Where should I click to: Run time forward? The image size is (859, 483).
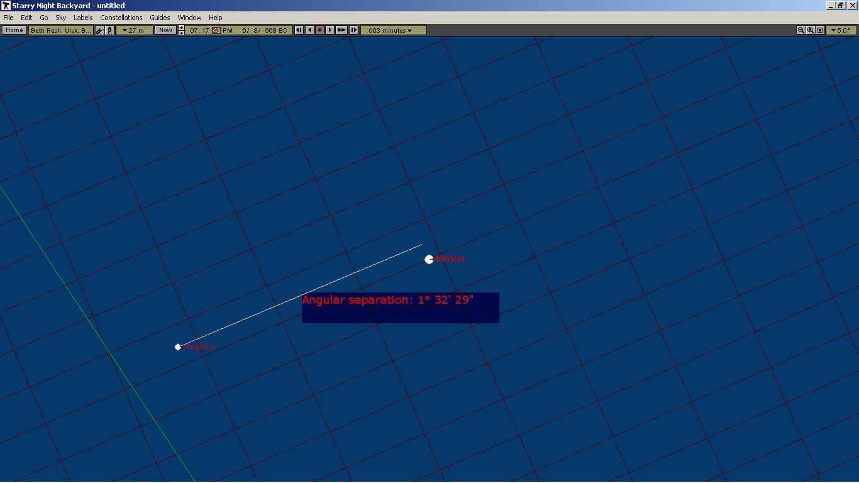(330, 30)
